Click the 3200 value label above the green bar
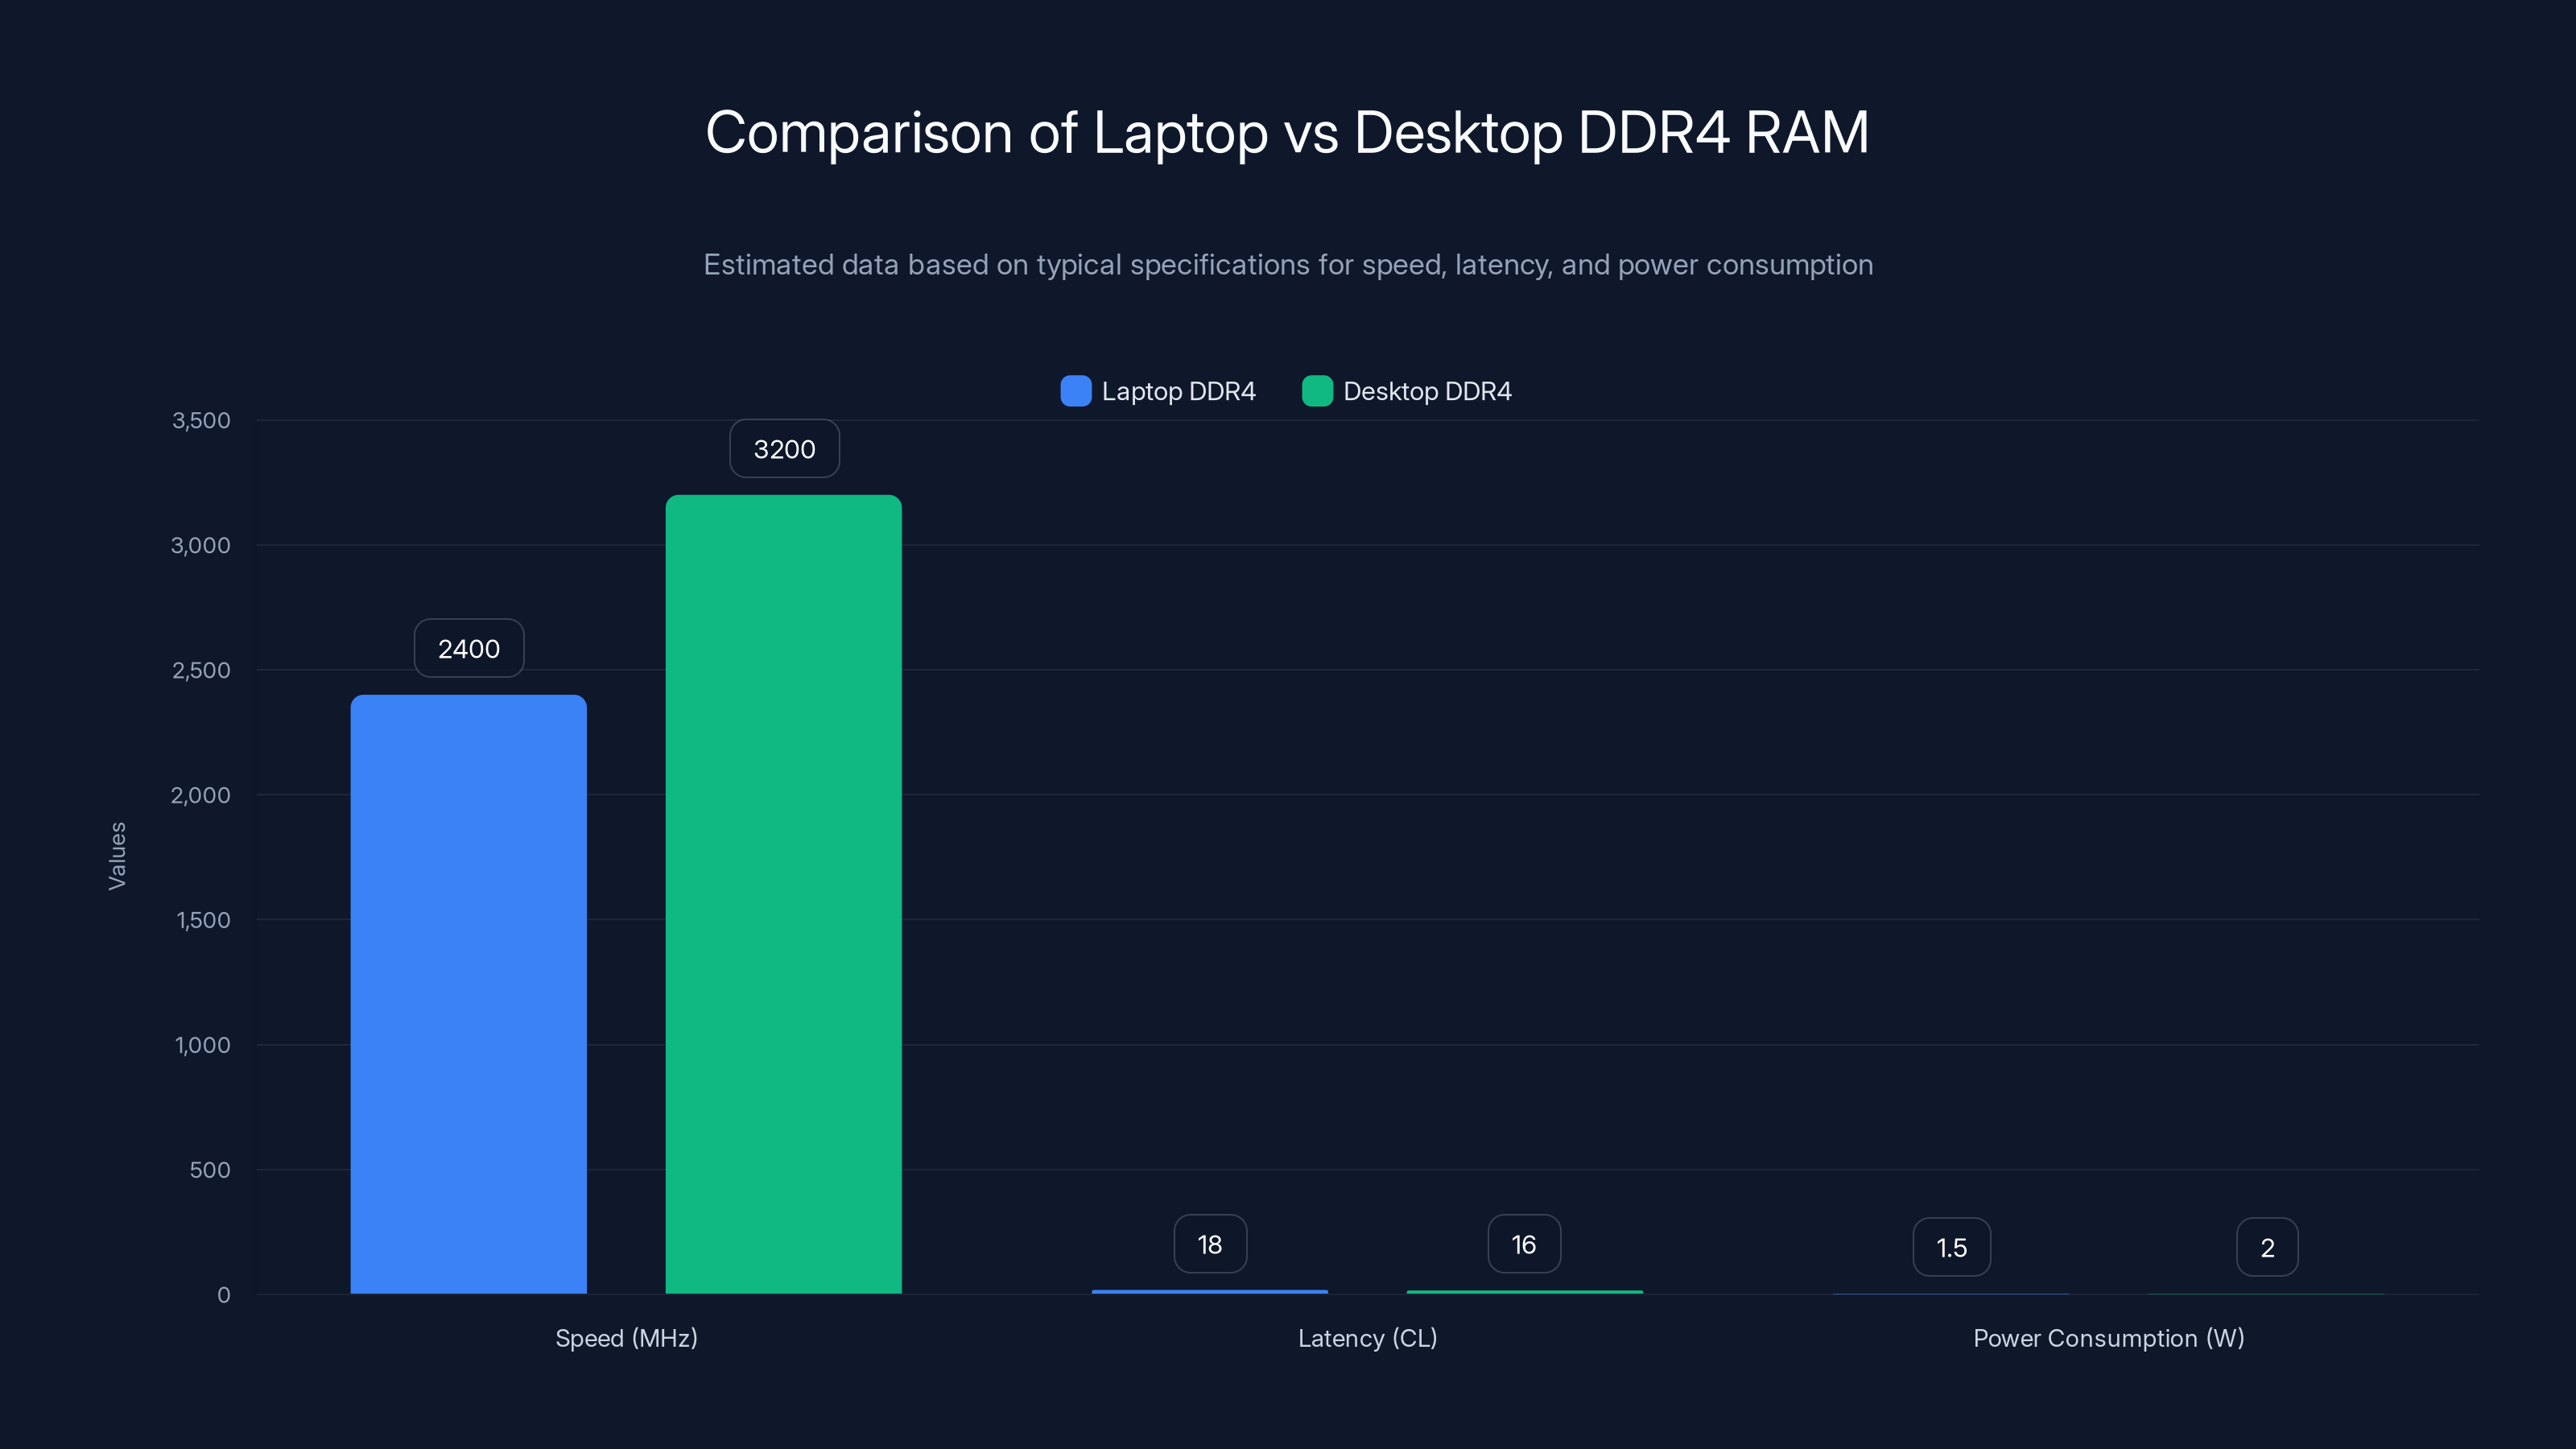2576x1449 pixels. (x=783, y=449)
